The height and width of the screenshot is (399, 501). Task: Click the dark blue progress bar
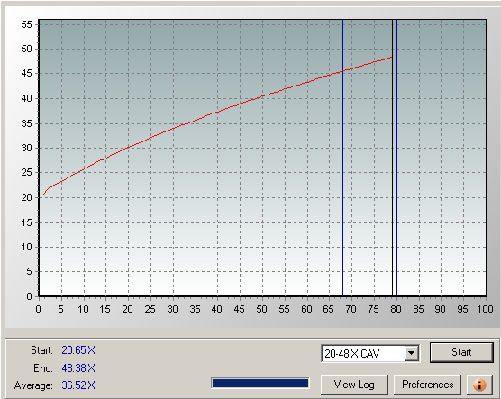pyautogui.click(x=260, y=384)
